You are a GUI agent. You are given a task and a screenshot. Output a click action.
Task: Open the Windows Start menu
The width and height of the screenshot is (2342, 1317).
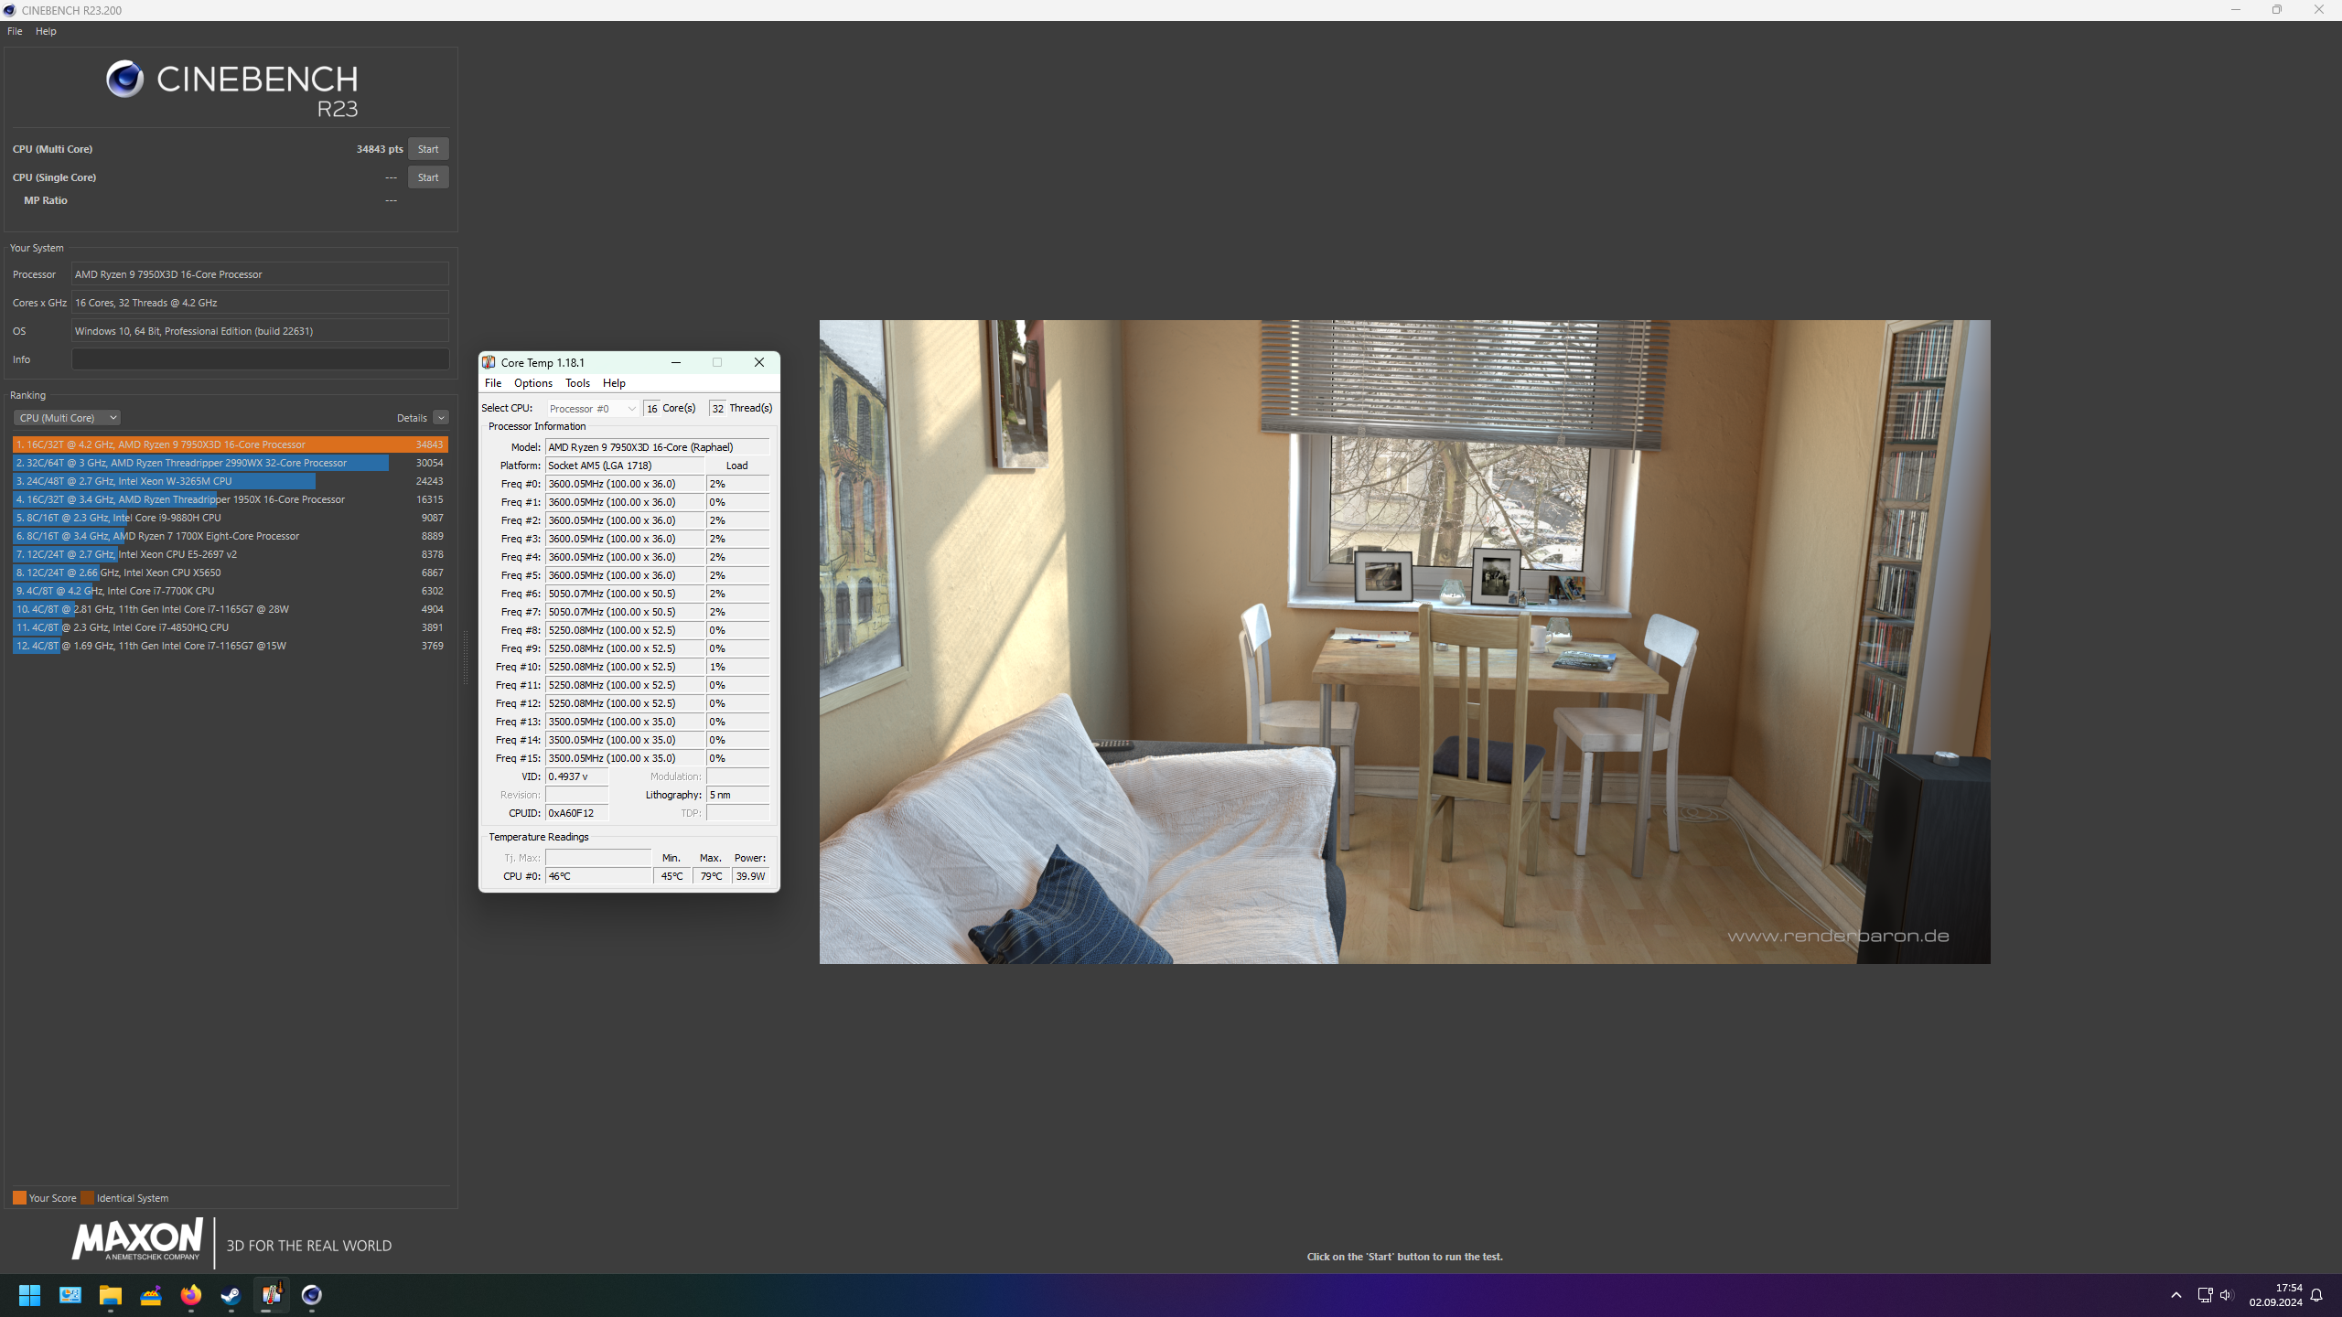tap(29, 1295)
